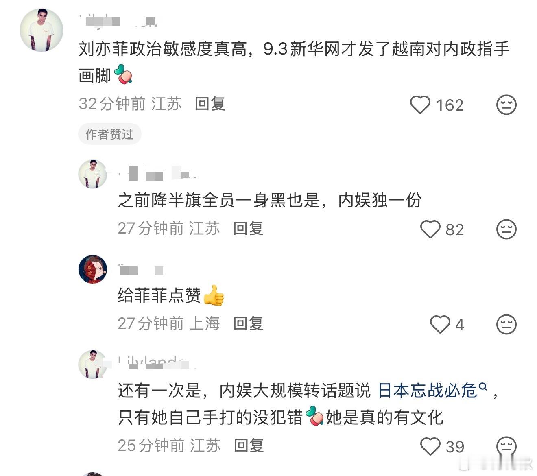
Task: Dislike the top comment about 刘亦菲政治敏感度
Action: pos(506,105)
